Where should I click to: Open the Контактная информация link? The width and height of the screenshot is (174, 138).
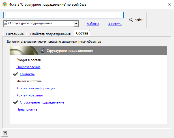(x=36, y=88)
